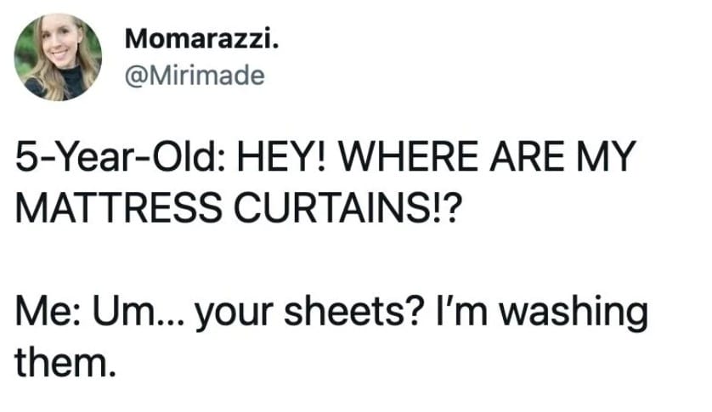Click the word "ARE" in the first line
The height and width of the screenshot is (412, 712).
click(x=523, y=156)
